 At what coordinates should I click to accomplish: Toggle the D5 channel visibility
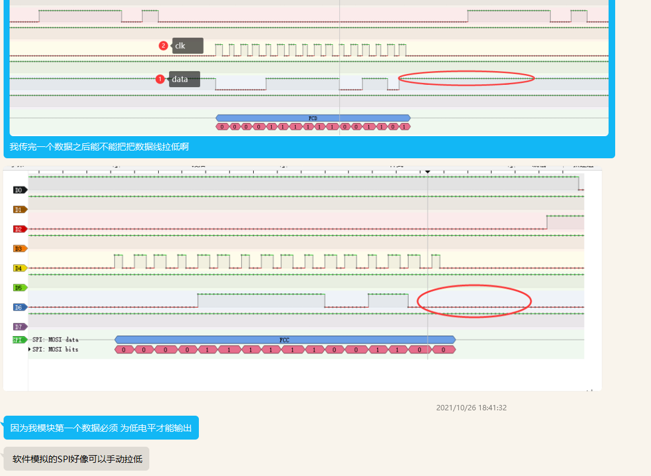pyautogui.click(x=19, y=287)
